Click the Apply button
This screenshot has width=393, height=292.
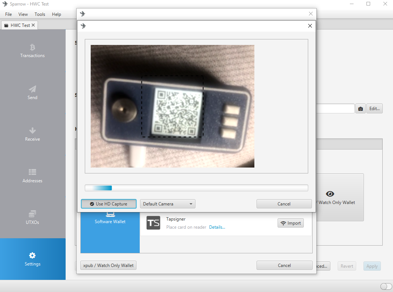pyautogui.click(x=372, y=266)
